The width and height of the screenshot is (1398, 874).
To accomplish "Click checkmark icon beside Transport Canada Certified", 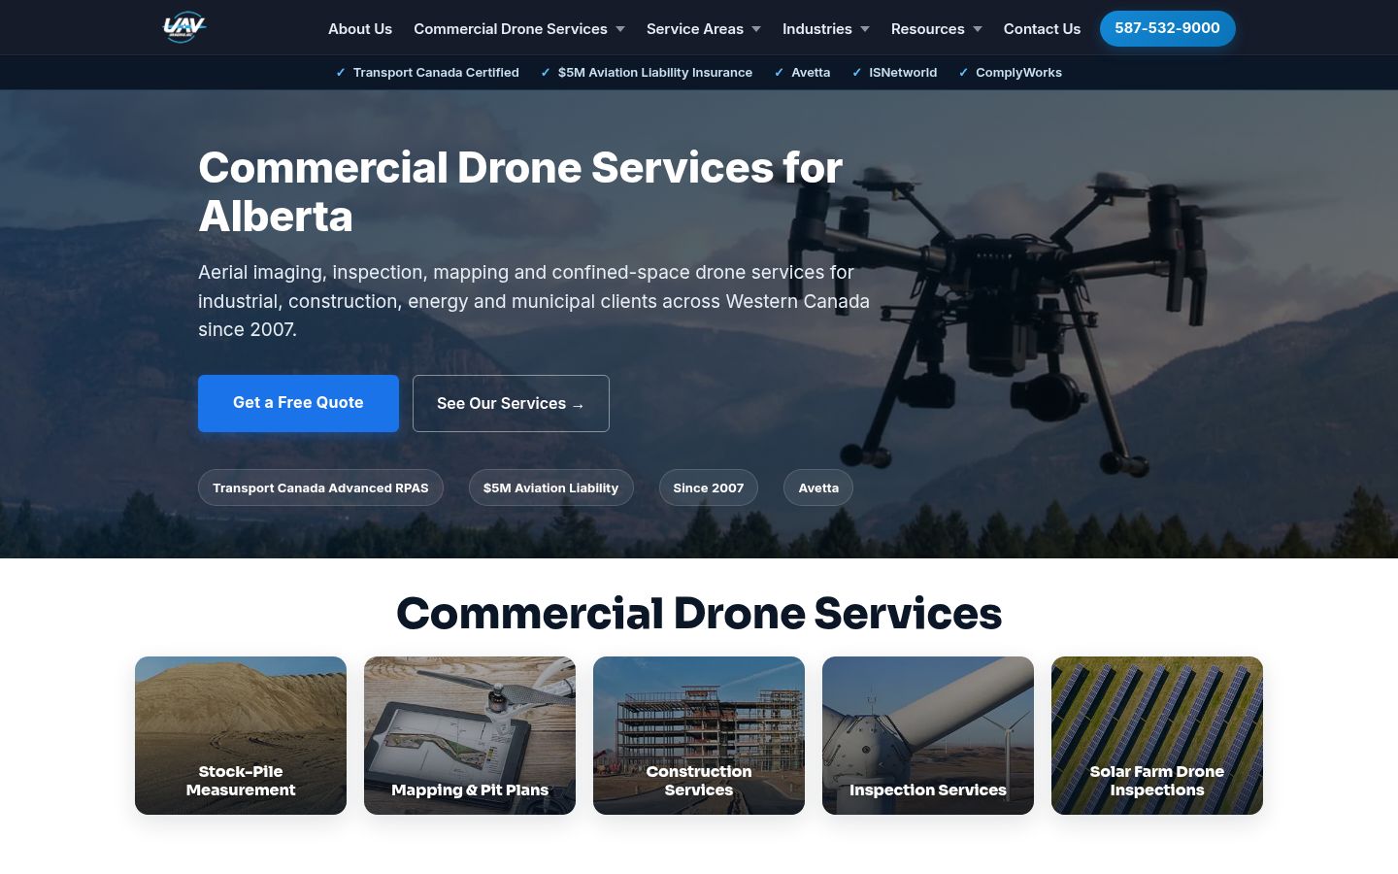I will coord(341,73).
